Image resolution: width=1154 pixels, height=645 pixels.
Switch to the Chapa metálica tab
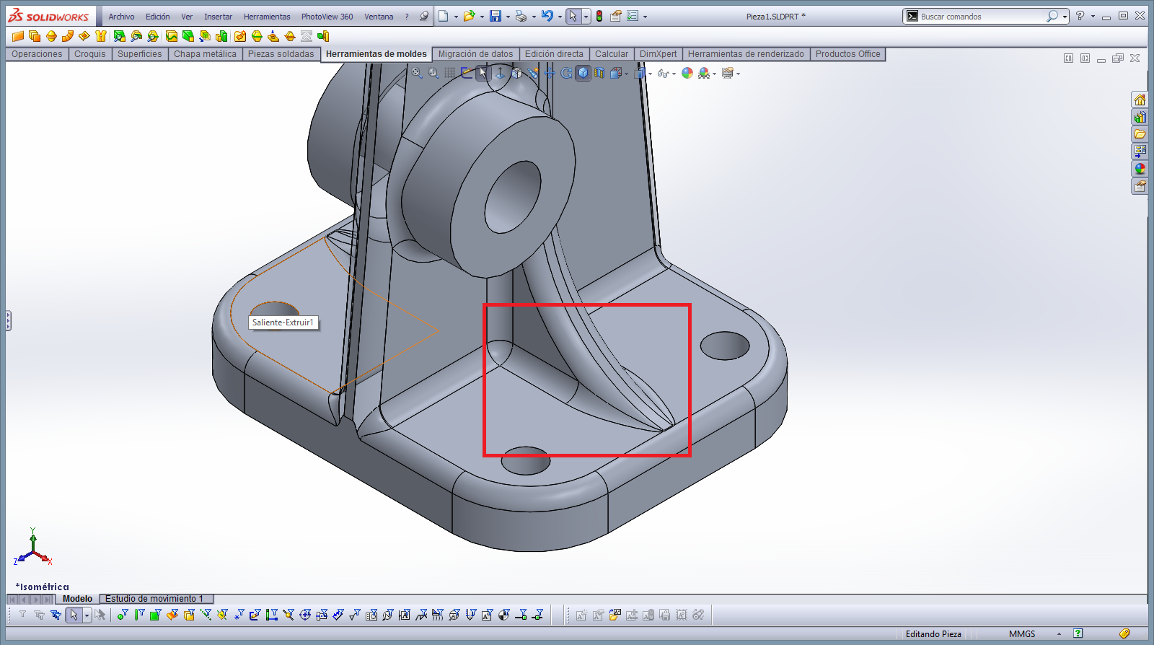click(205, 54)
